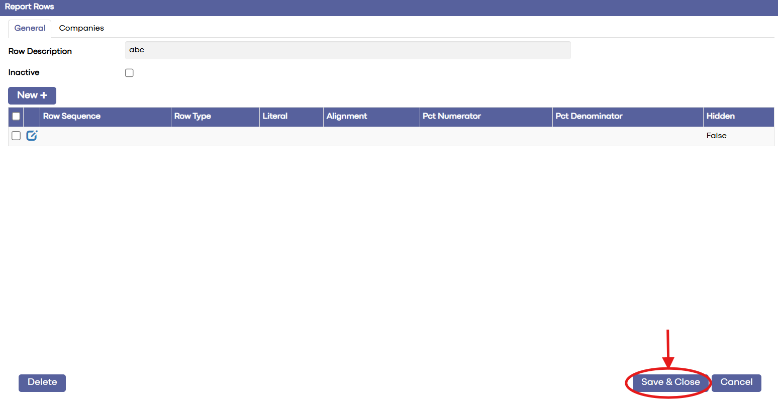Open the edit pencil icon in the table row
This screenshot has height=399, width=778.
(32, 135)
